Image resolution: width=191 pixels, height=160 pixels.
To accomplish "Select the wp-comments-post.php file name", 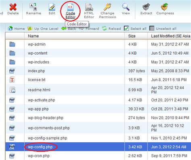I will point(49,128).
